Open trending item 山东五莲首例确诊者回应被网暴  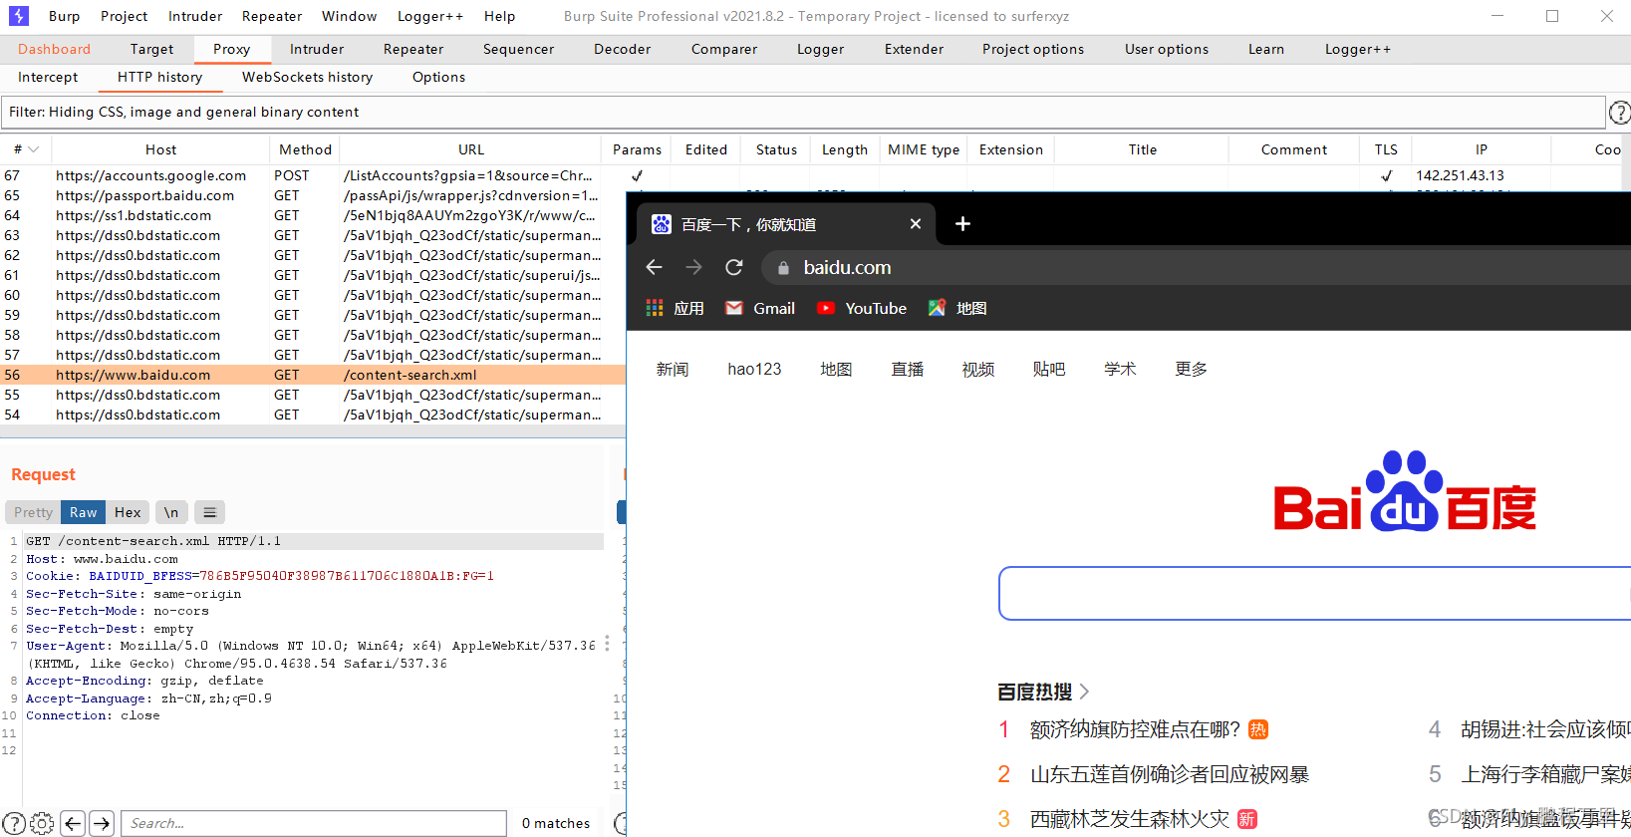pyautogui.click(x=1170, y=774)
